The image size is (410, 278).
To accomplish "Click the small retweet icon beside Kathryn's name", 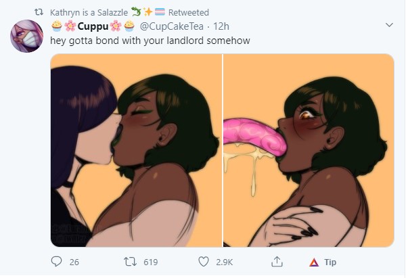I will (39, 12).
